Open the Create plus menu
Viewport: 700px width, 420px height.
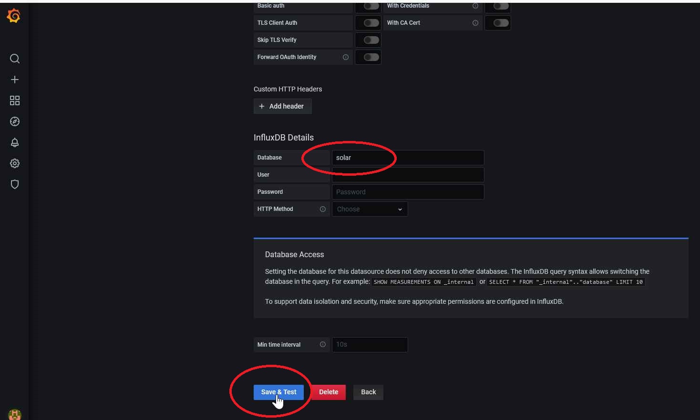[x=15, y=80]
